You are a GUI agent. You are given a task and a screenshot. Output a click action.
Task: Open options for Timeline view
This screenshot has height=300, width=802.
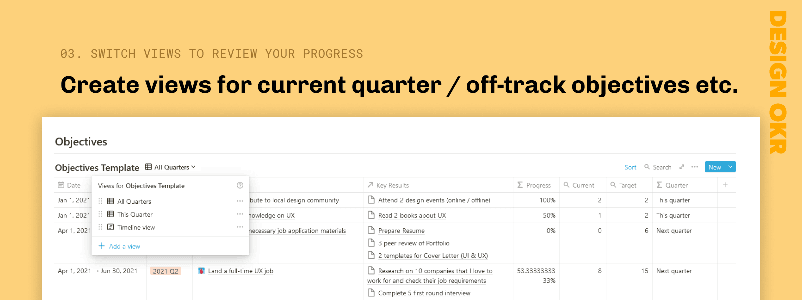(x=240, y=227)
